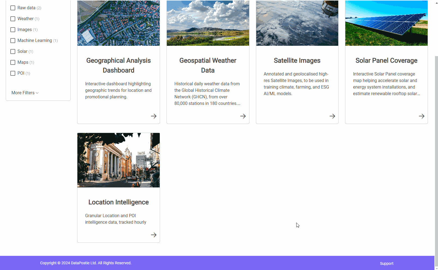Open the Support link in the footer
Image resolution: width=438 pixels, height=270 pixels.
[386, 263]
